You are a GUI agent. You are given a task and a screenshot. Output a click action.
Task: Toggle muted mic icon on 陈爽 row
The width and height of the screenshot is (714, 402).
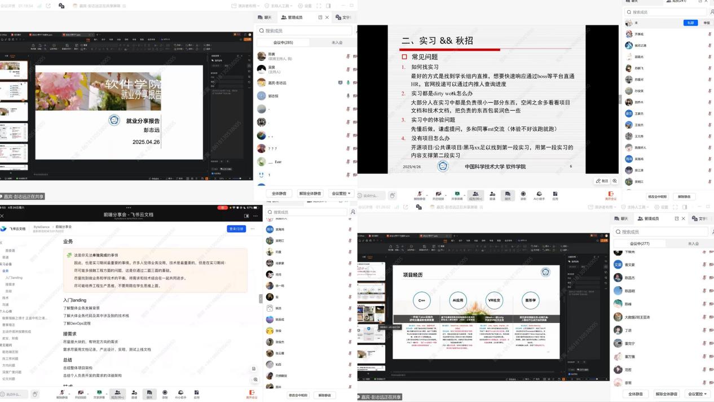pyautogui.click(x=349, y=56)
